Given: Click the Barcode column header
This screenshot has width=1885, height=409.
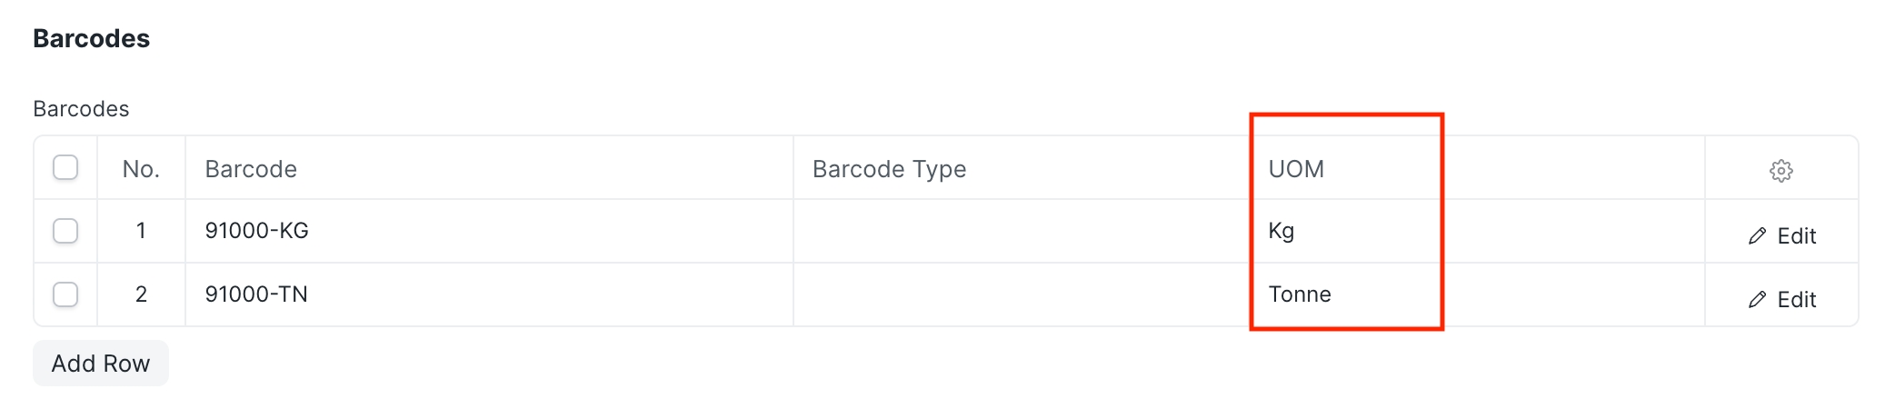Looking at the screenshot, I should [x=251, y=169].
